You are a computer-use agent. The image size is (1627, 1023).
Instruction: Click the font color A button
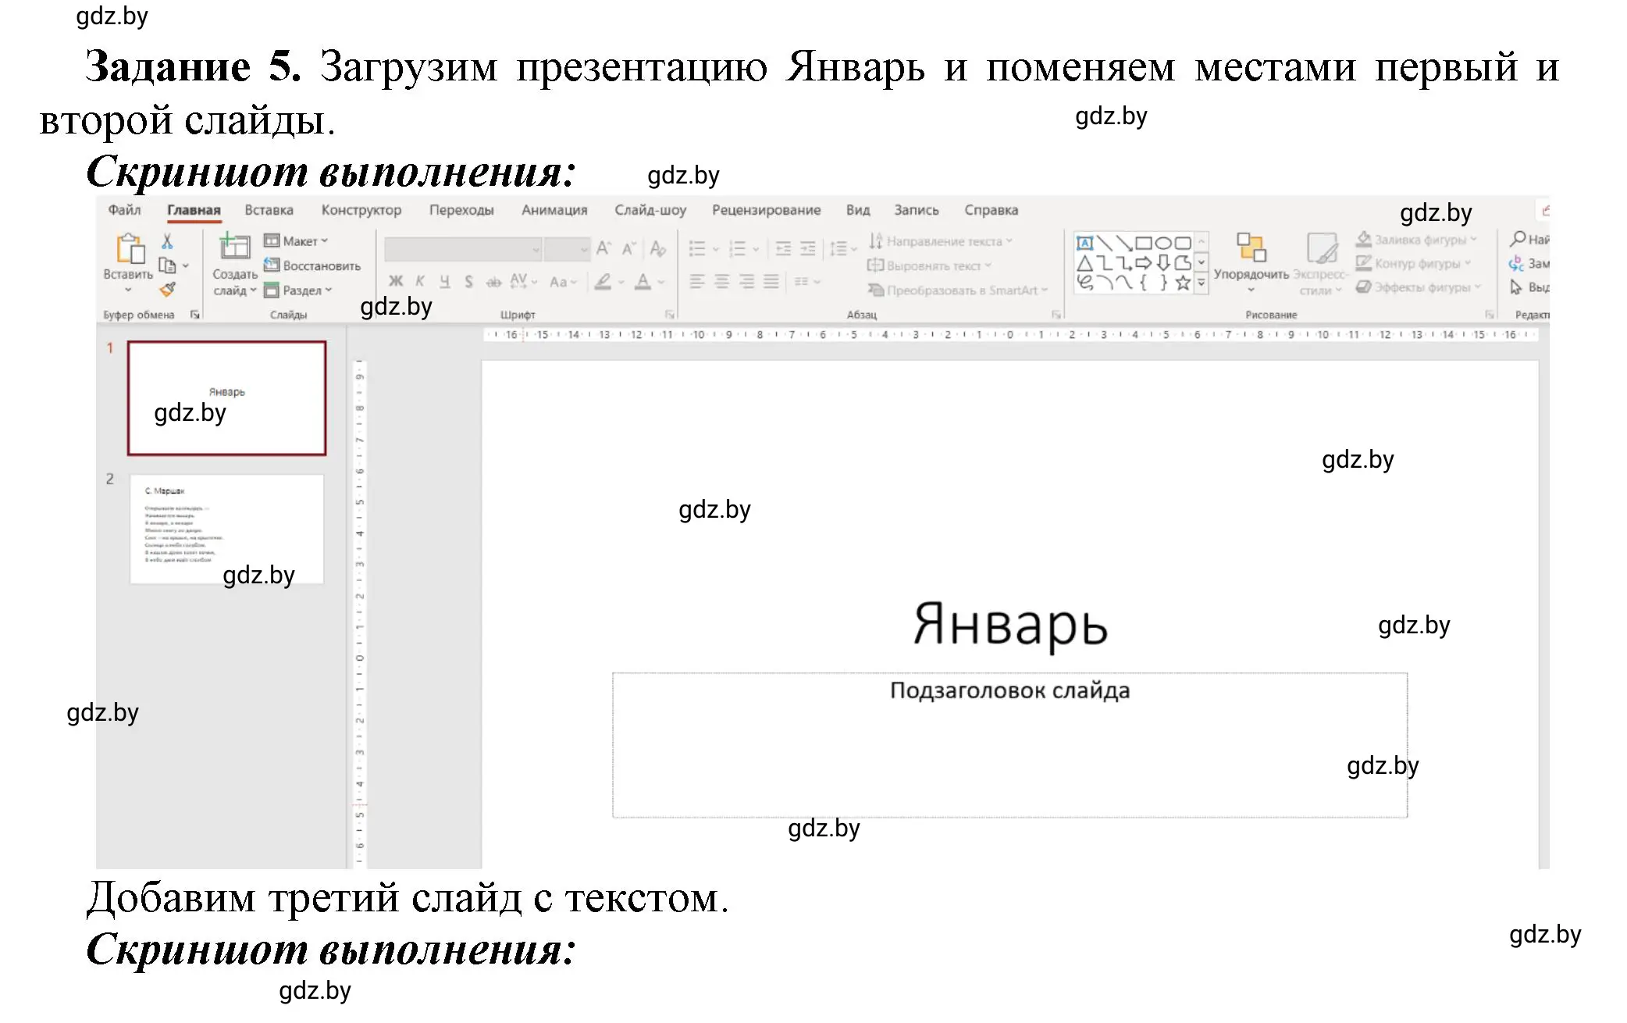[643, 282]
